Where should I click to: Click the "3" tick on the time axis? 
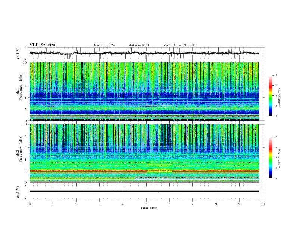tap(99, 204)
